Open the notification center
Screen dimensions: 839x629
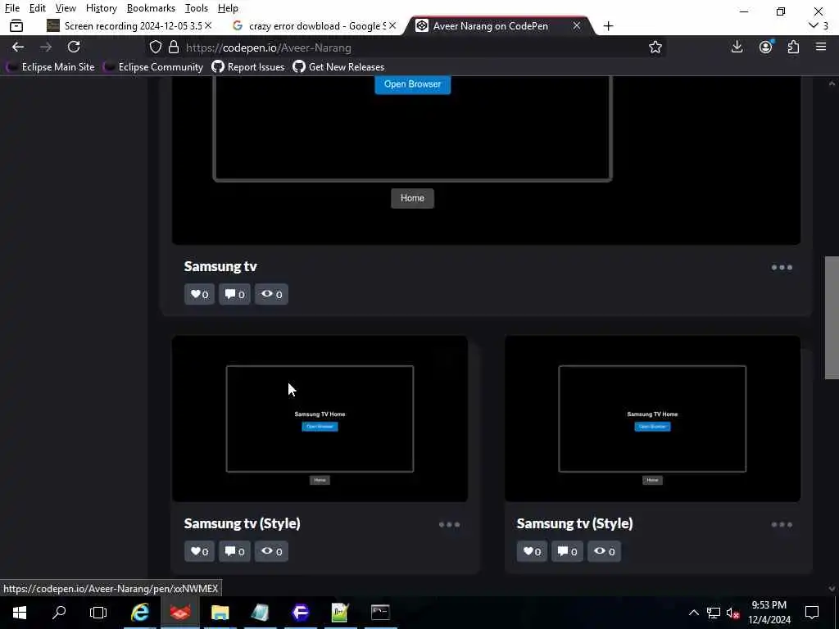[x=812, y=613]
